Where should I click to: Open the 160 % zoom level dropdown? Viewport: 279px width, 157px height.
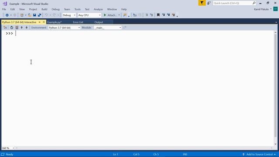[x=8, y=148]
